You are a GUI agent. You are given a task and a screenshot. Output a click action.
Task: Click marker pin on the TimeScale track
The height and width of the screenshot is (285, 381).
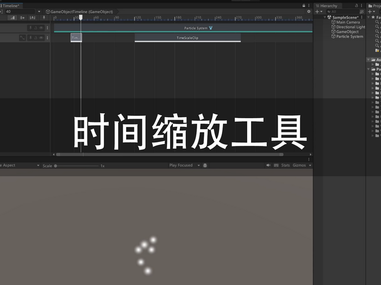(30, 38)
